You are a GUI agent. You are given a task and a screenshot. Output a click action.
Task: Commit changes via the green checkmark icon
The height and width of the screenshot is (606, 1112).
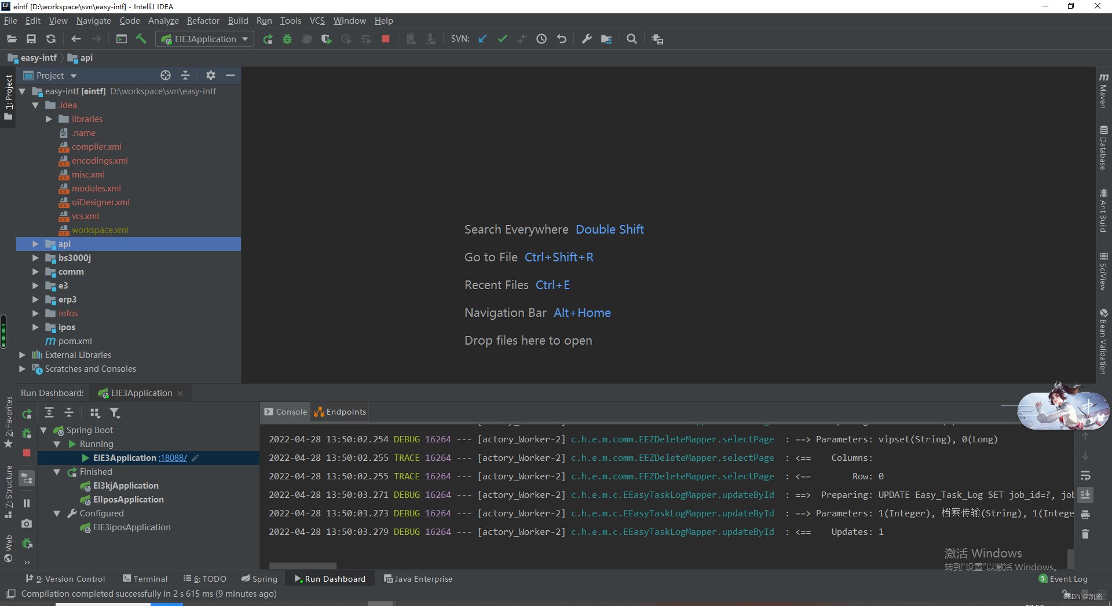pyautogui.click(x=502, y=39)
